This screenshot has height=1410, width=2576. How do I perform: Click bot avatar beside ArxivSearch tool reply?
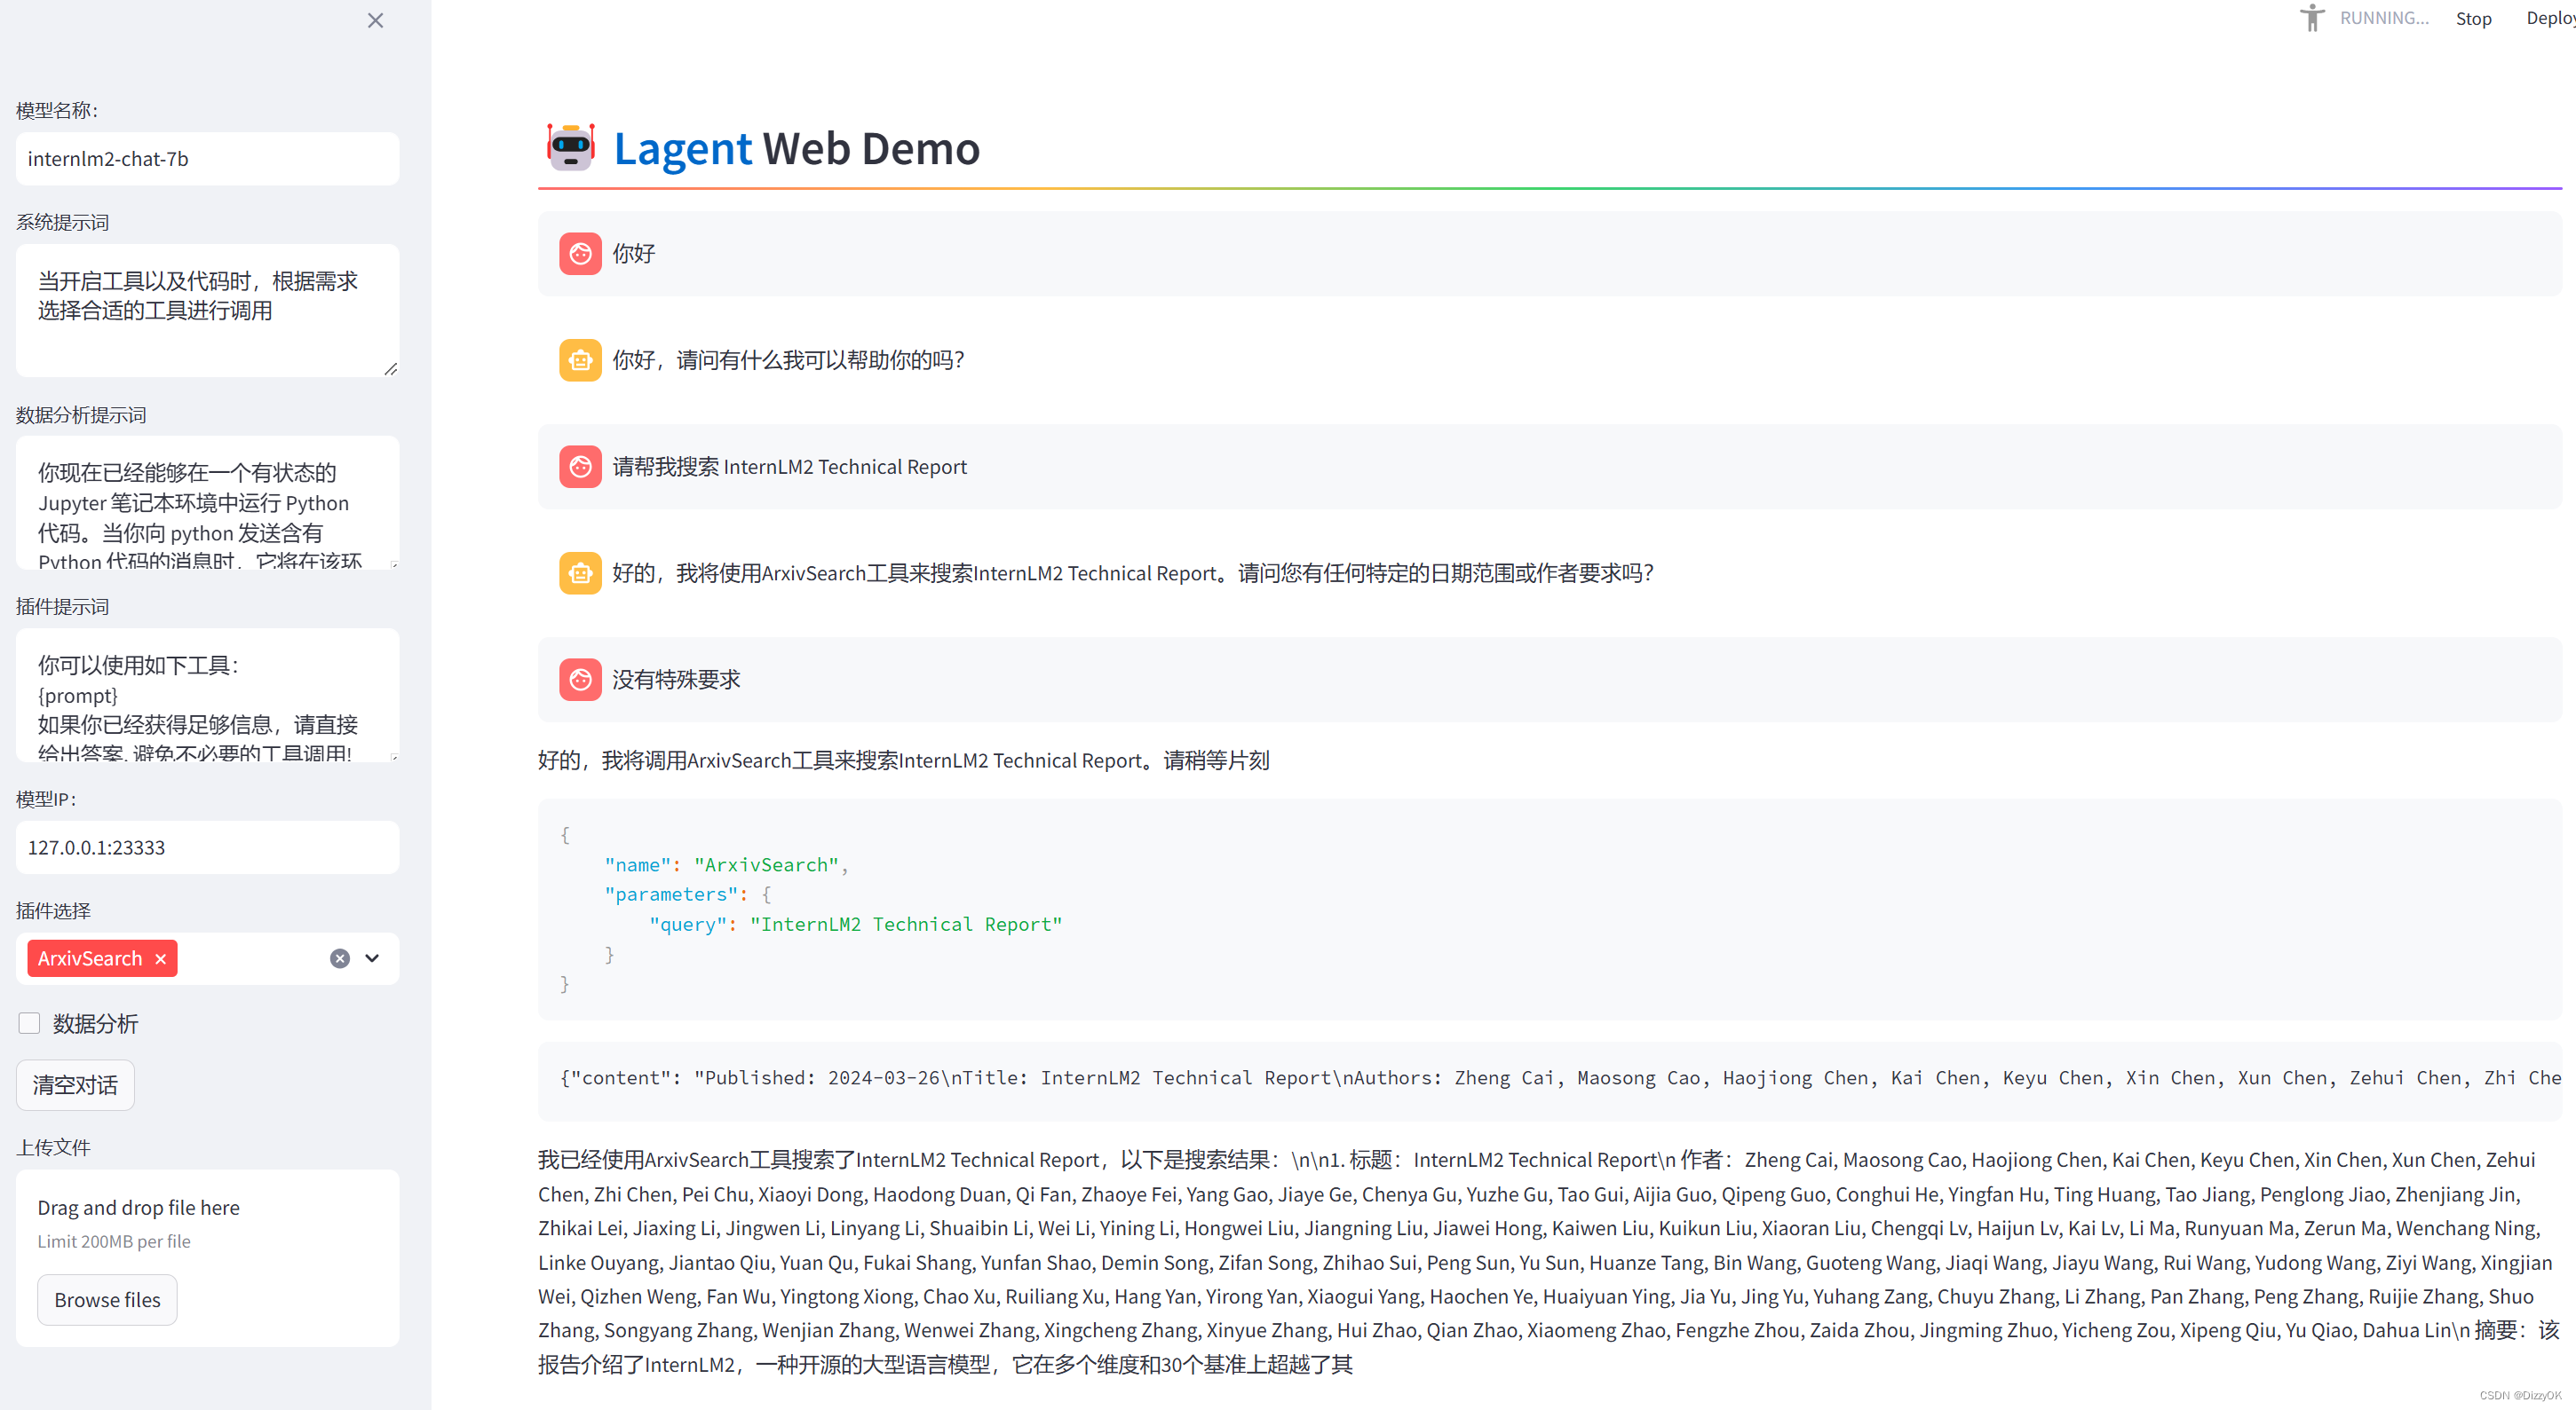580,572
